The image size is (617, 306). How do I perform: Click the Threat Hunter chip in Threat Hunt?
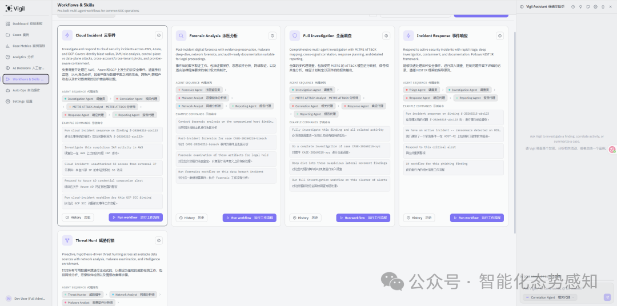pyautogui.click(x=84, y=295)
